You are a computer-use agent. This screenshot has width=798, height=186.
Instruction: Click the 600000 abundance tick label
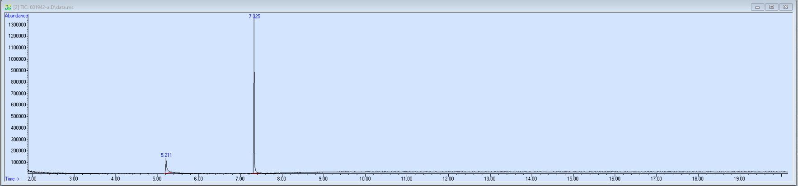click(19, 105)
